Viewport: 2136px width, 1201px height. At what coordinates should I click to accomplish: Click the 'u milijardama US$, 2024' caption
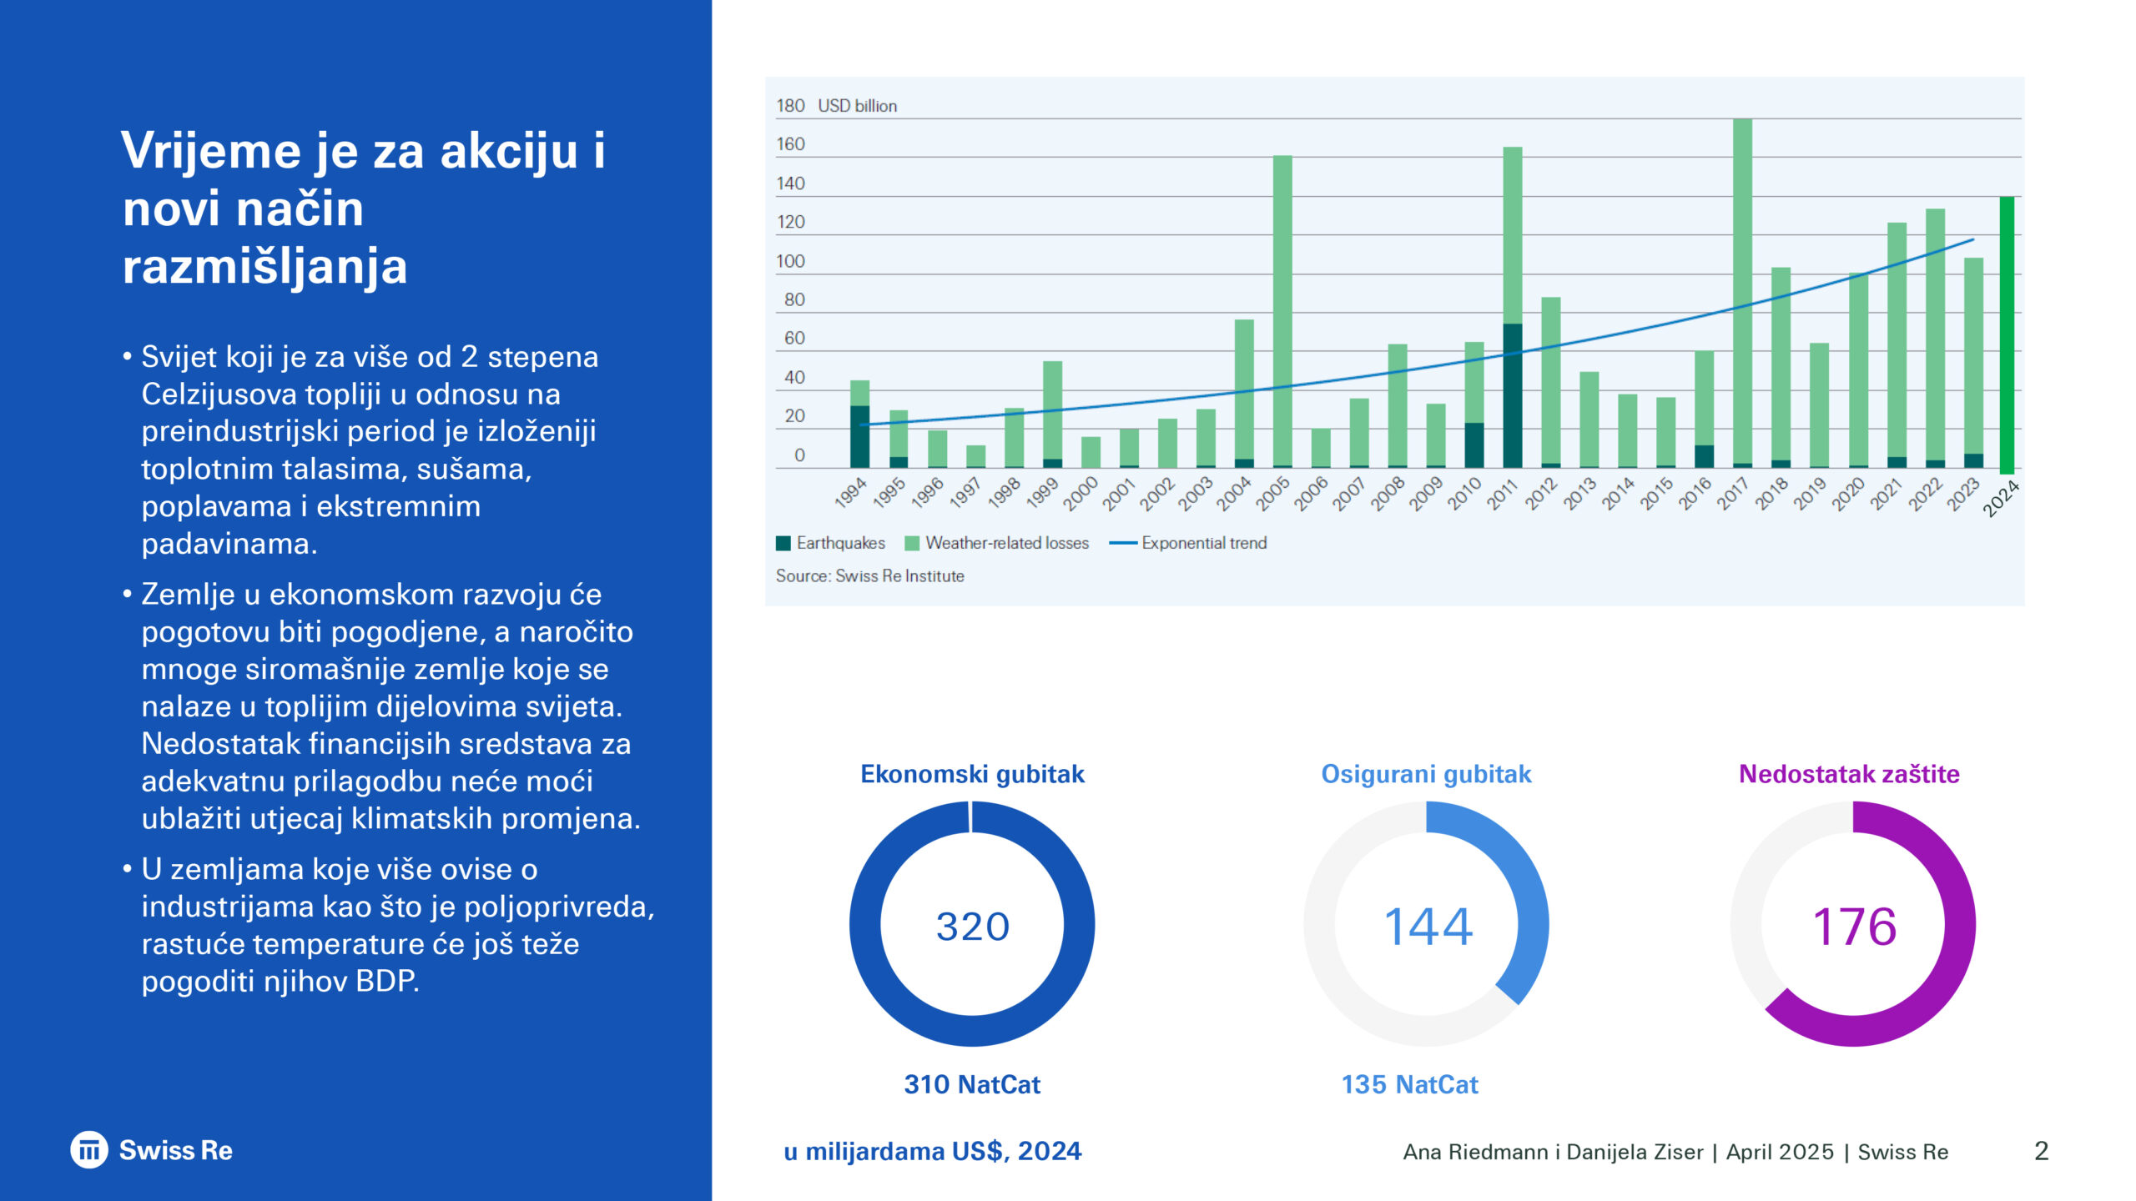[x=932, y=1151]
